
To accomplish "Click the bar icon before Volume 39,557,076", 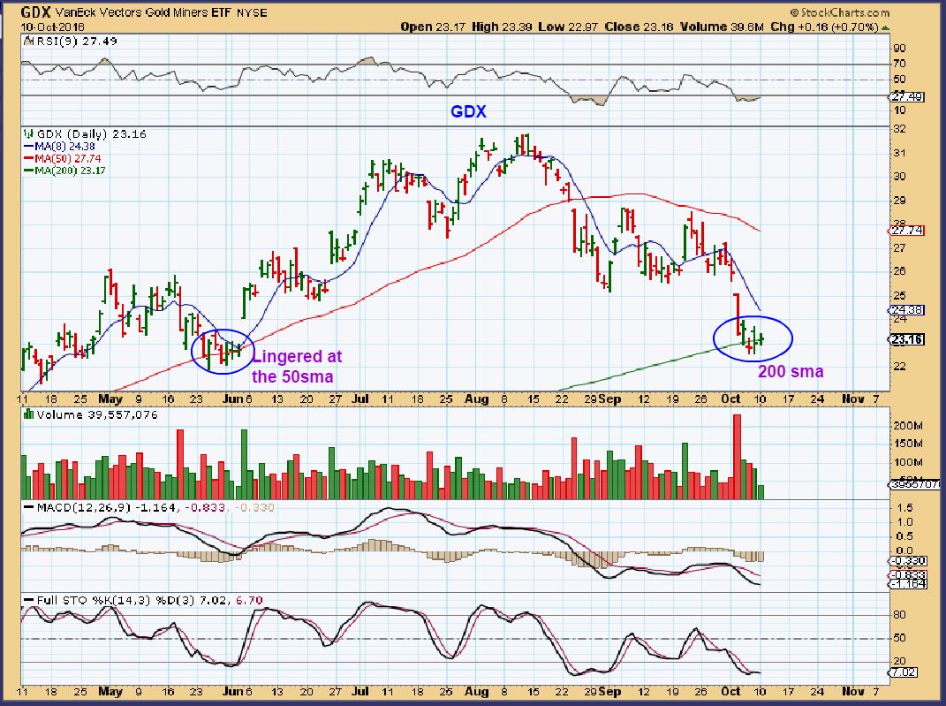I will point(27,414).
